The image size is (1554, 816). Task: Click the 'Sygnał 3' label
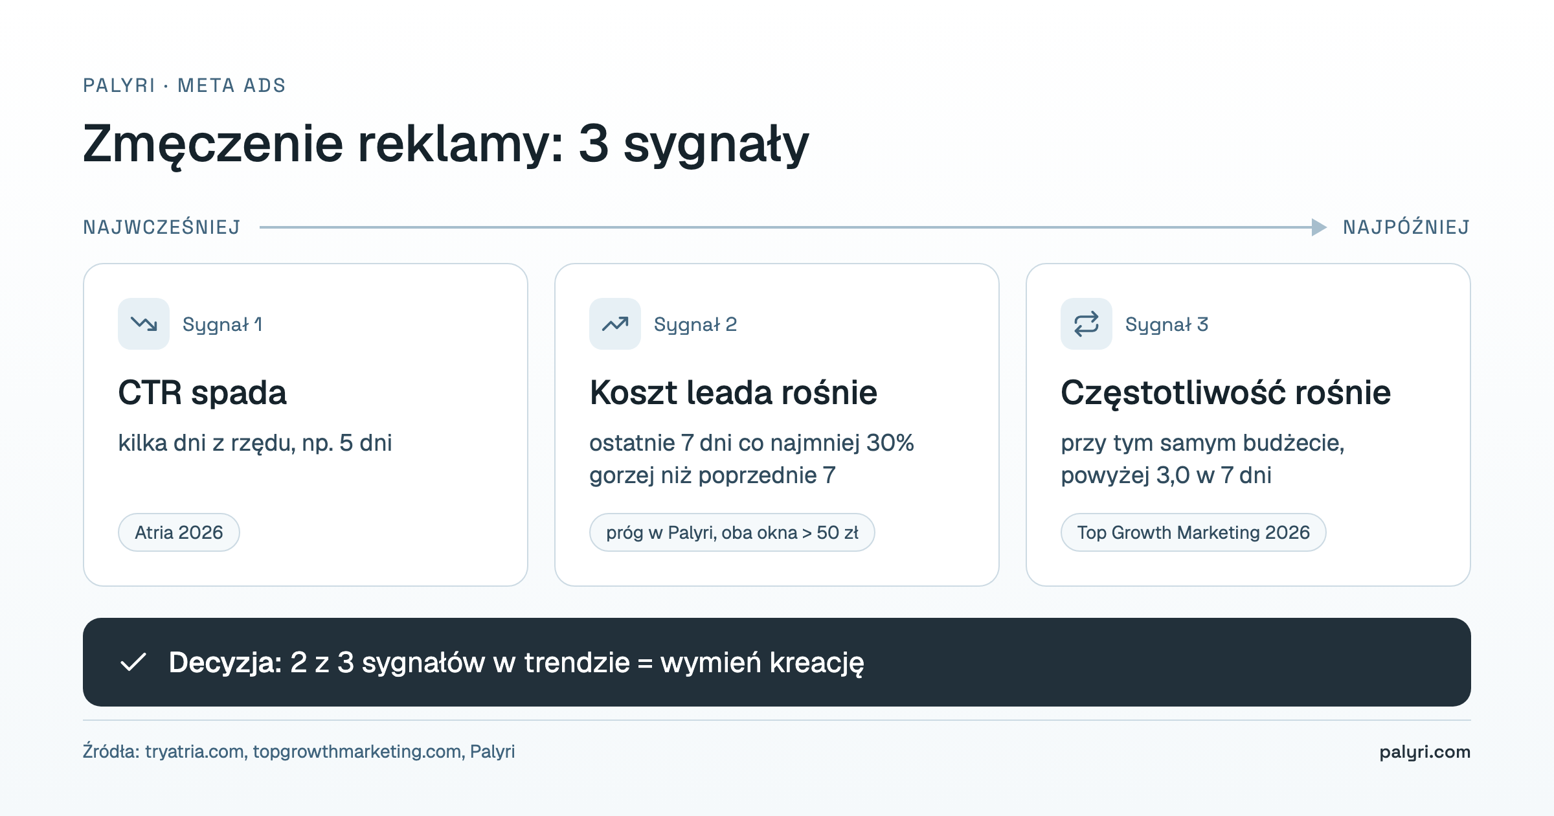[x=1167, y=324]
